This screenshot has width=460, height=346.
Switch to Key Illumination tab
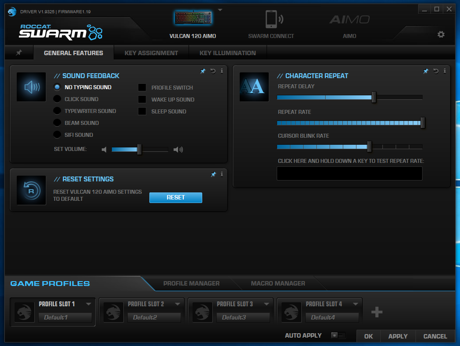pos(228,53)
